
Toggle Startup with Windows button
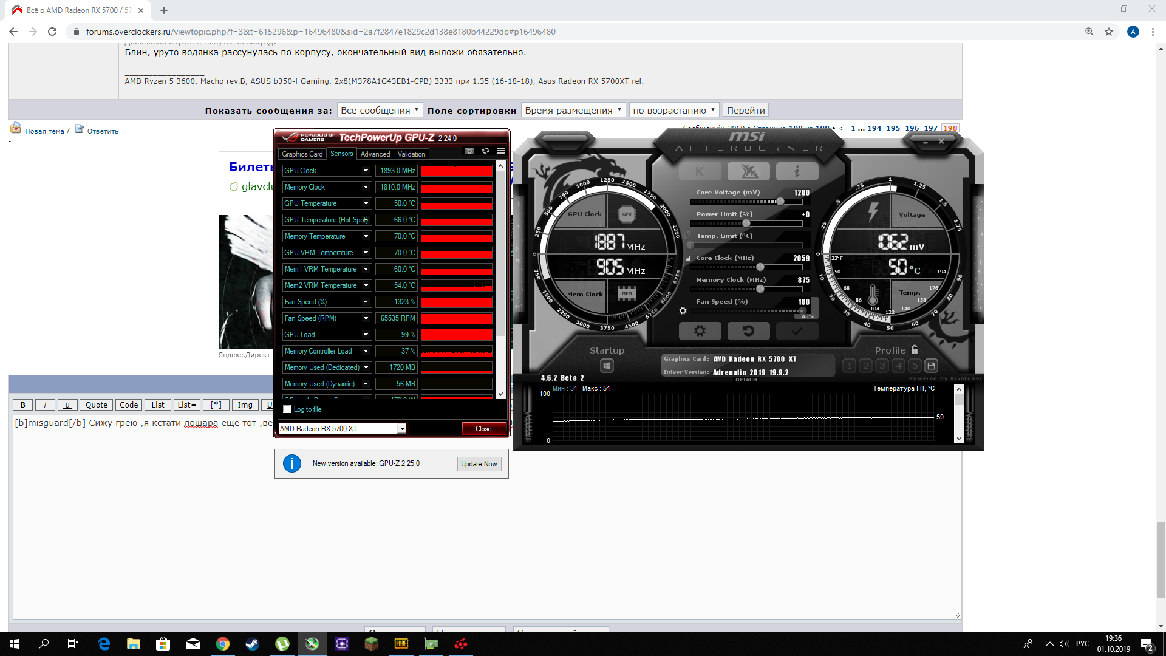(x=606, y=366)
